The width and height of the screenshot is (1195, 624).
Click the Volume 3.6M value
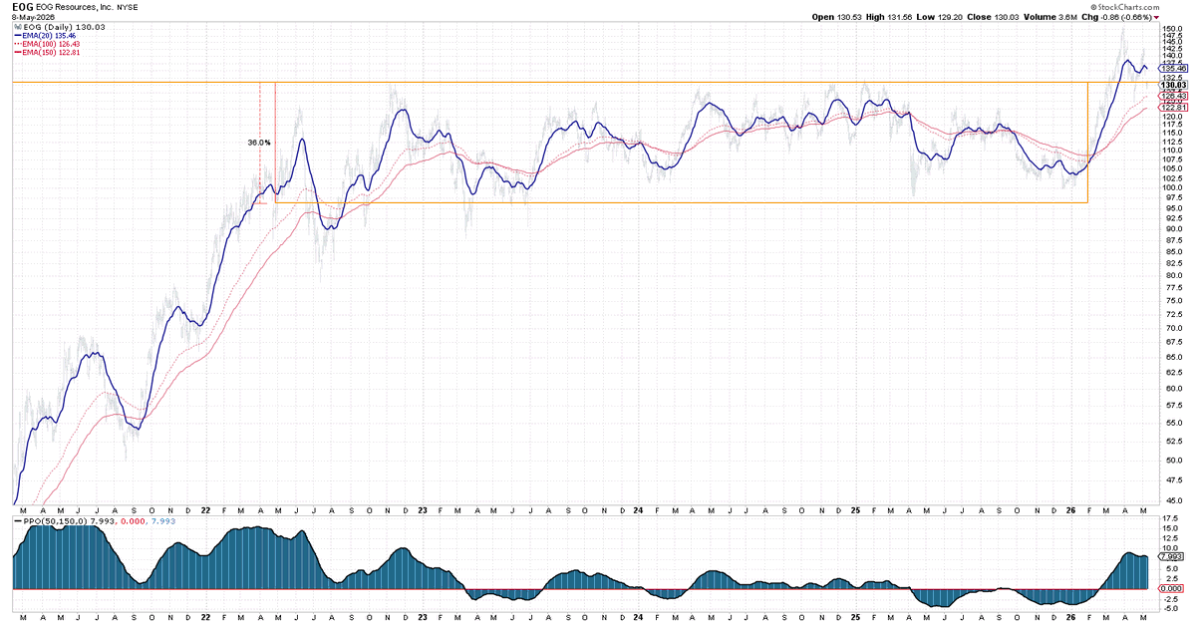pos(1050,17)
